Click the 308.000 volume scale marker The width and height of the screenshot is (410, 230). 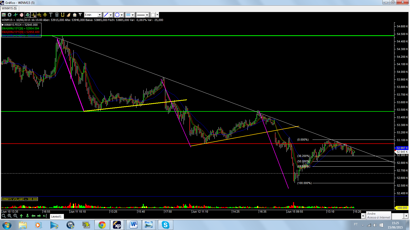point(402,208)
